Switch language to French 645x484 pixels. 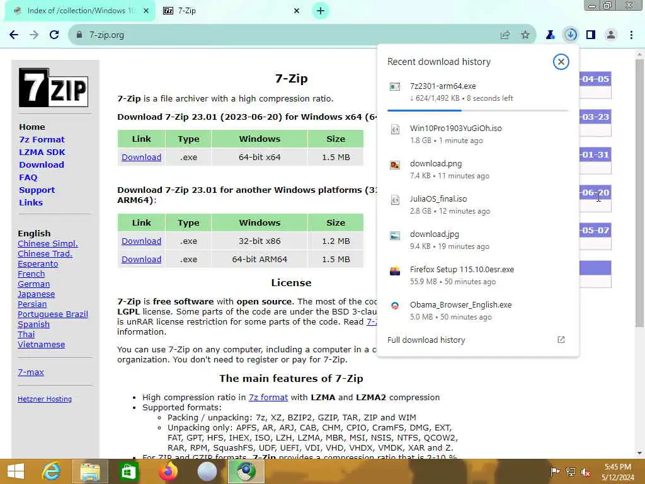coord(31,274)
